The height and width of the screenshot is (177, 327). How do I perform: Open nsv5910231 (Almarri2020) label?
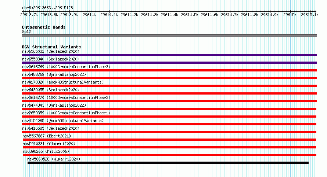tap(49, 144)
